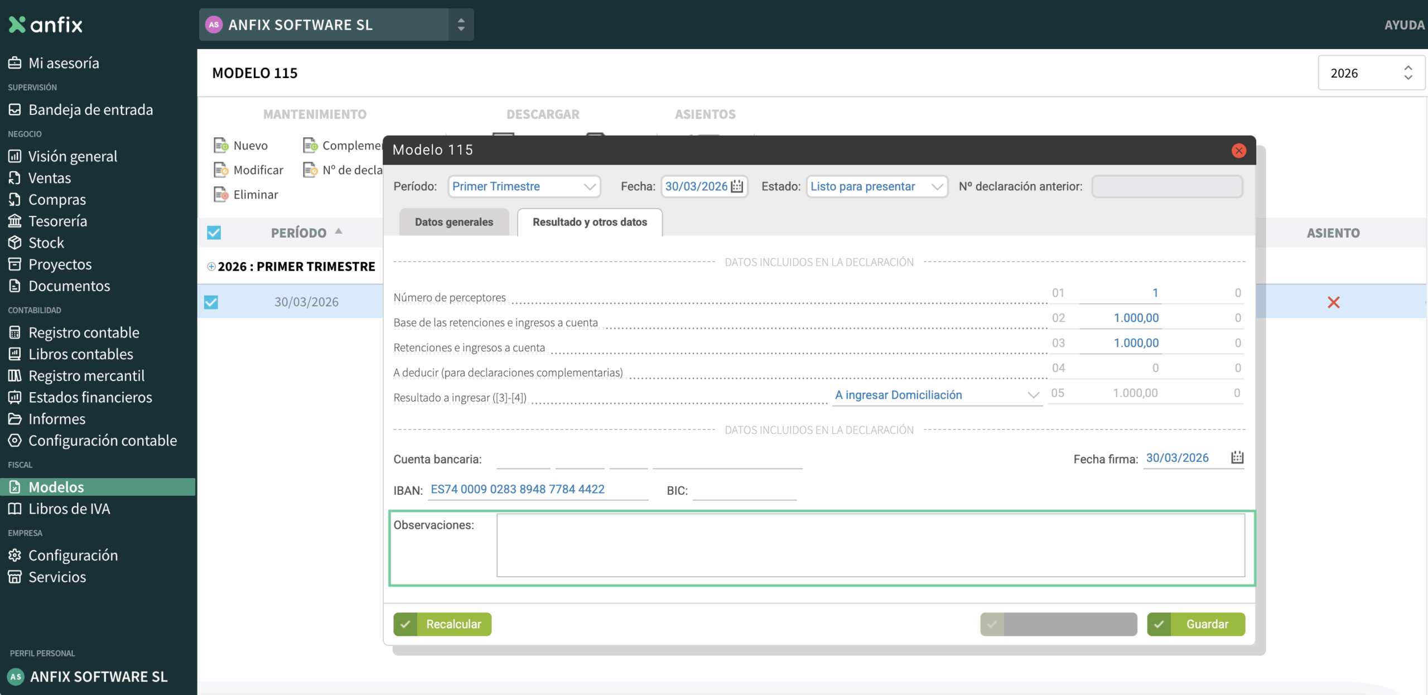Image resolution: width=1428 pixels, height=695 pixels.
Task: Click the Nuevo document icon
Action: point(221,146)
